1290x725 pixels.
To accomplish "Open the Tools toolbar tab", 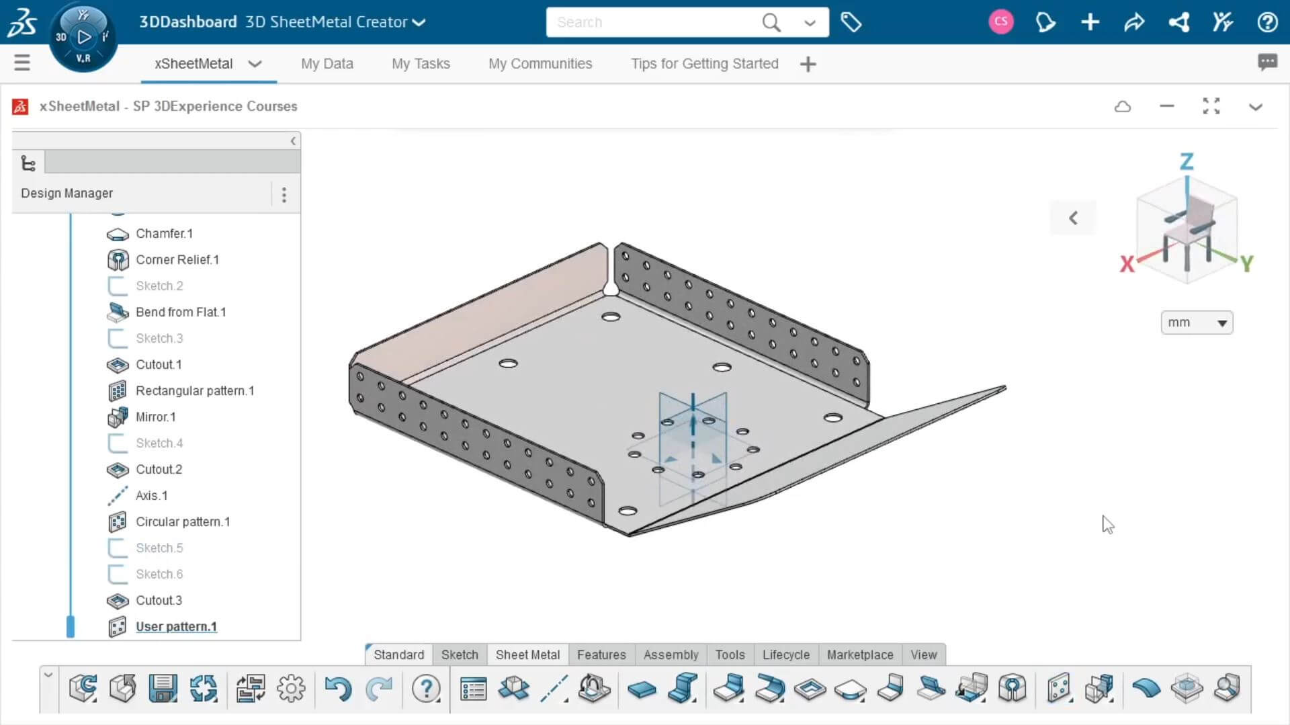I will (730, 654).
